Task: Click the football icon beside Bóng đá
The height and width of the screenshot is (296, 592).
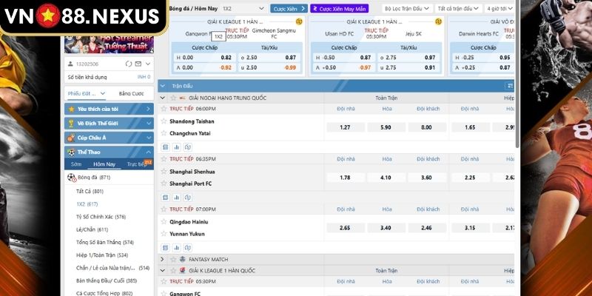Action: pos(71,178)
